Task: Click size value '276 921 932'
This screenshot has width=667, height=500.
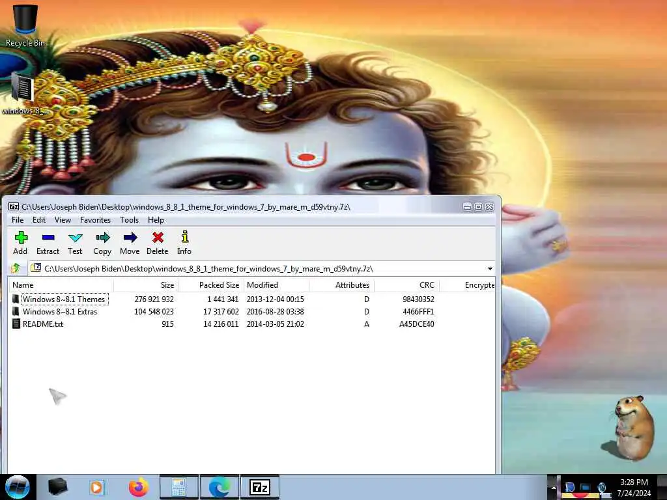Action: [154, 299]
